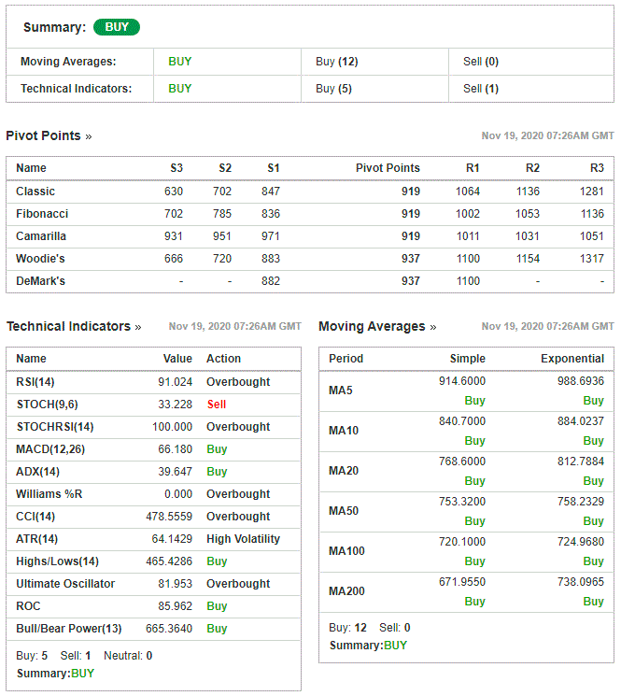Click the MA5 exponential value 988.6936
This screenshot has height=696, width=621.
[581, 381]
